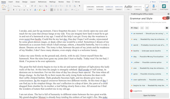Open the Change Case Aa dropdown

(41, 6)
